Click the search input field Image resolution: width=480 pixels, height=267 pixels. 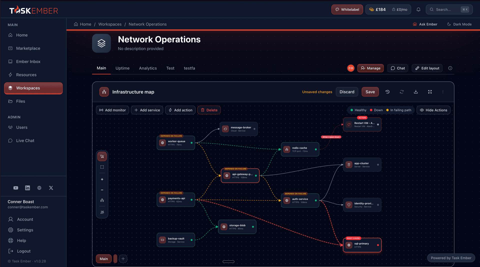pyautogui.click(x=449, y=9)
